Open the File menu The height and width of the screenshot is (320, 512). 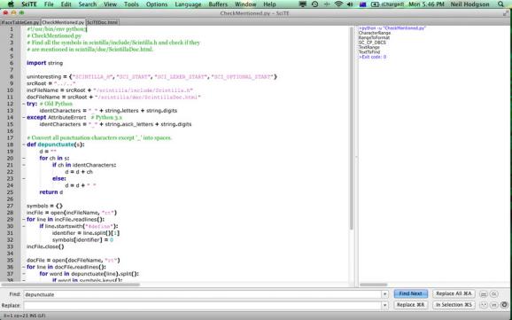(x=49, y=4)
